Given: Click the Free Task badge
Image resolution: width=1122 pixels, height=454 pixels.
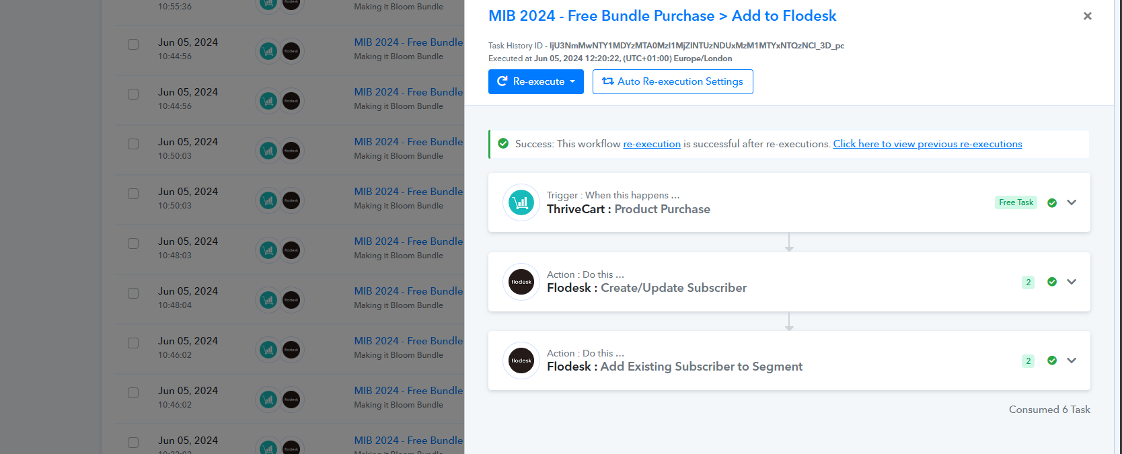Looking at the screenshot, I should [x=1016, y=202].
